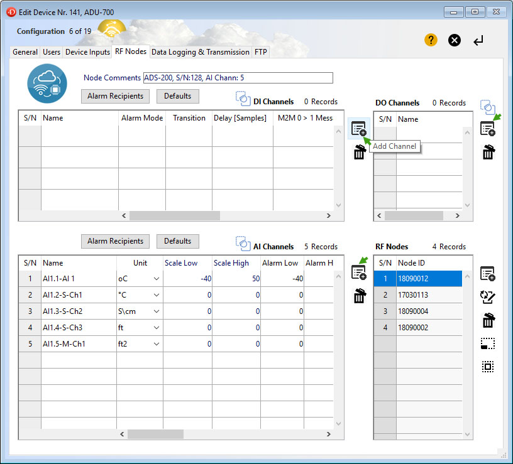
Task: Click the DO Channels horizontal scrollbar thumb
Action: click(414, 215)
